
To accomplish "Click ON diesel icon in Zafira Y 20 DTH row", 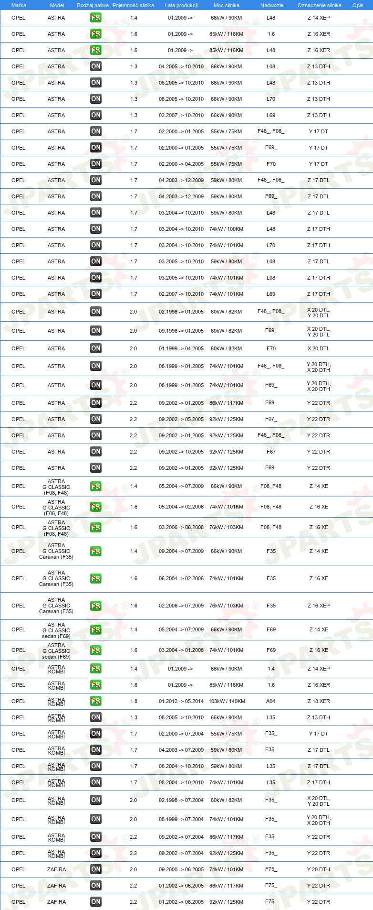I will 96,869.
